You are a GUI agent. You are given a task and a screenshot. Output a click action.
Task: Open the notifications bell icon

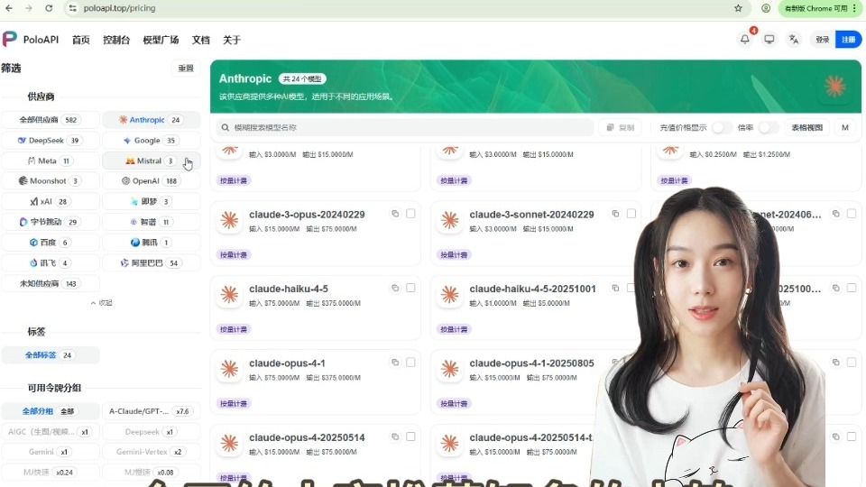744,39
